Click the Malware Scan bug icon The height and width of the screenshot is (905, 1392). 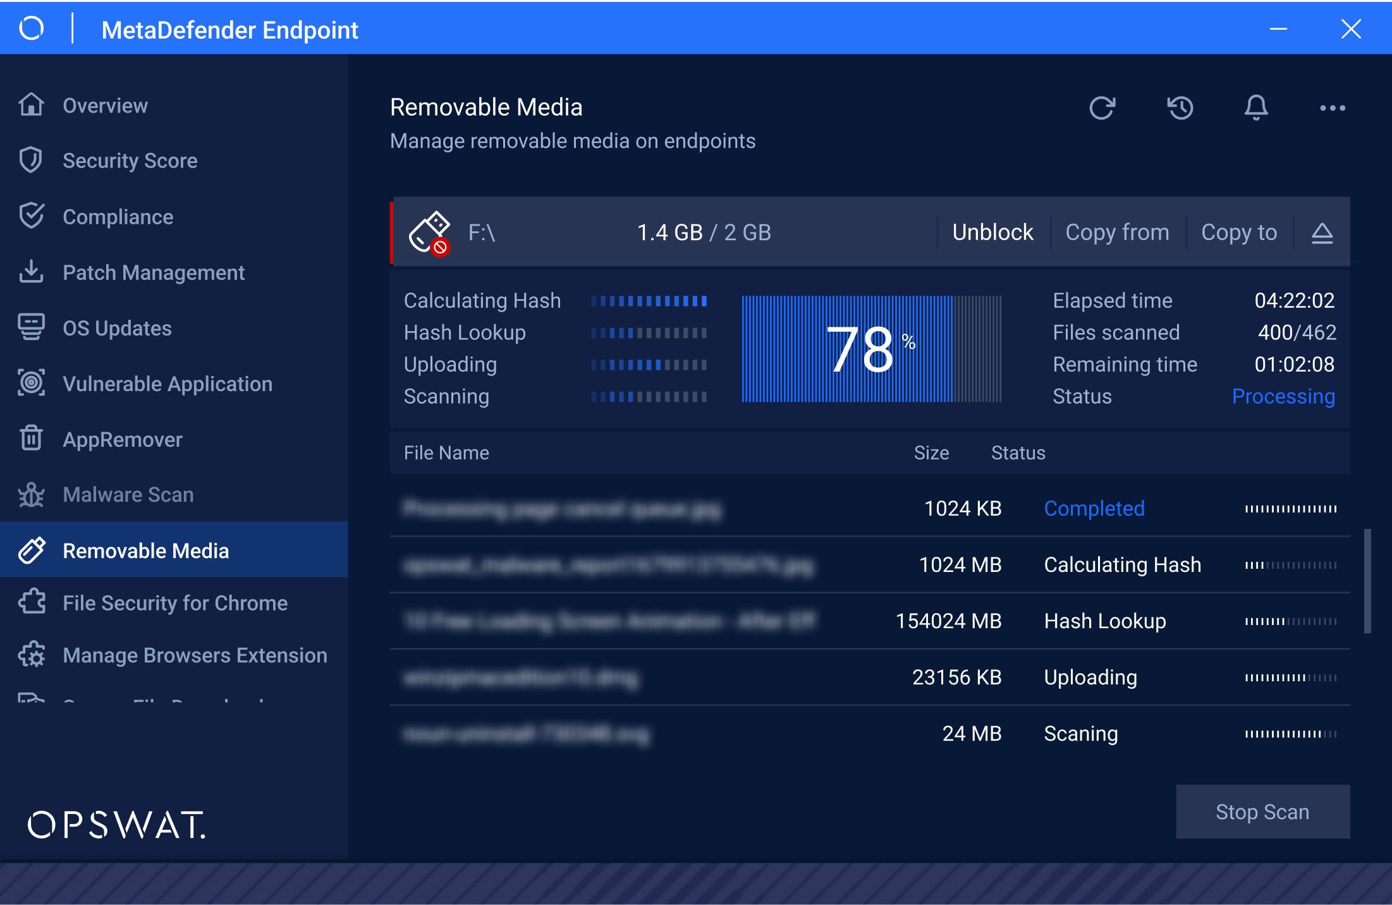(31, 494)
